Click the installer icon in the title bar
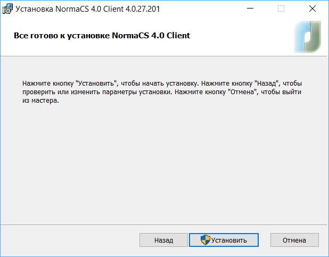 [x=8, y=9]
